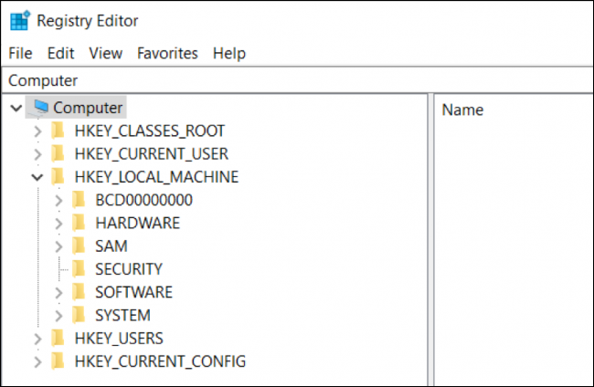The image size is (594, 387).
Task: Open the File menu
Action: pyautogui.click(x=20, y=53)
